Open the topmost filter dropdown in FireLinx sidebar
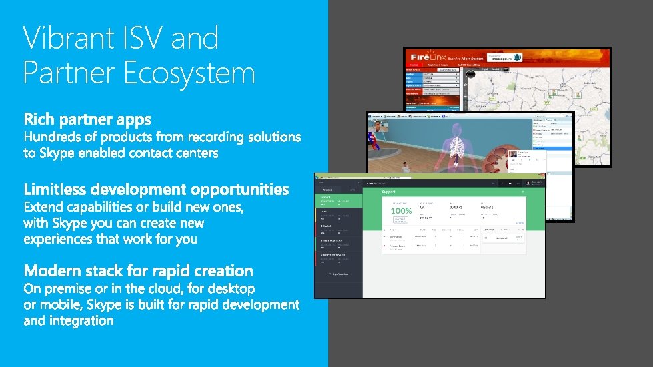The height and width of the screenshot is (367, 653). coord(441,74)
